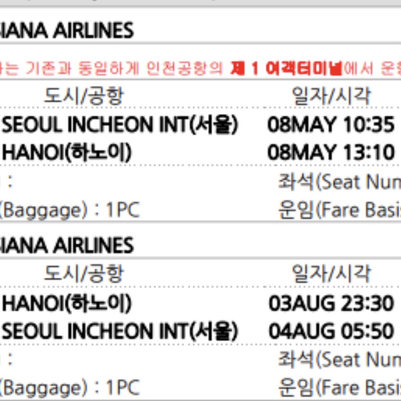
Task: Click the 03AUG 23:30 departure time
Action: point(331,303)
